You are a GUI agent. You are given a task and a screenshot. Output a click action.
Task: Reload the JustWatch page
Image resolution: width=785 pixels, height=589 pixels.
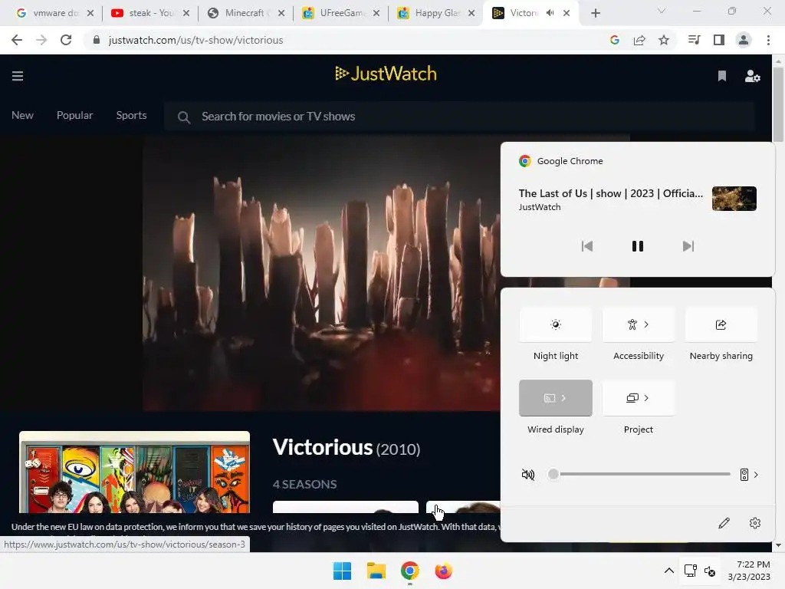[x=66, y=40]
